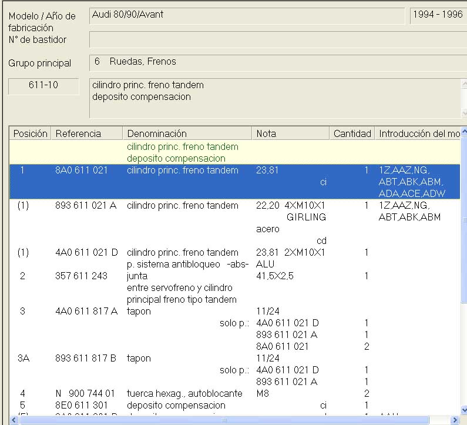This screenshot has height=425, width=467.
Task: Click the tuerca hexag., autoblocante description
Action: pos(184,393)
